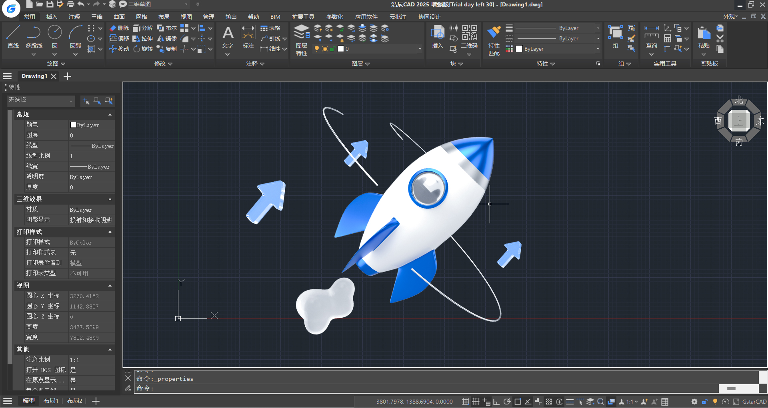
Task: Select the 直线 (Line) drawing tool
Action: point(13,37)
